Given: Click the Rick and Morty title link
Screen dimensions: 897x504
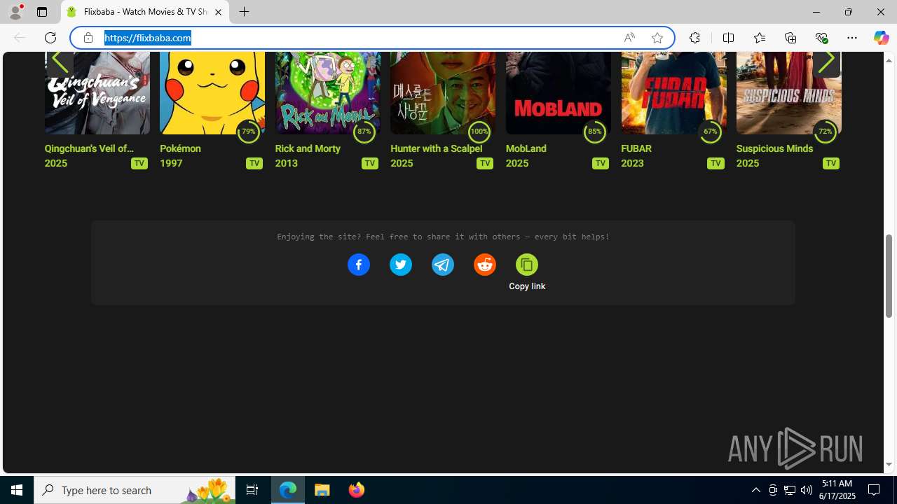Looking at the screenshot, I should click(x=308, y=148).
